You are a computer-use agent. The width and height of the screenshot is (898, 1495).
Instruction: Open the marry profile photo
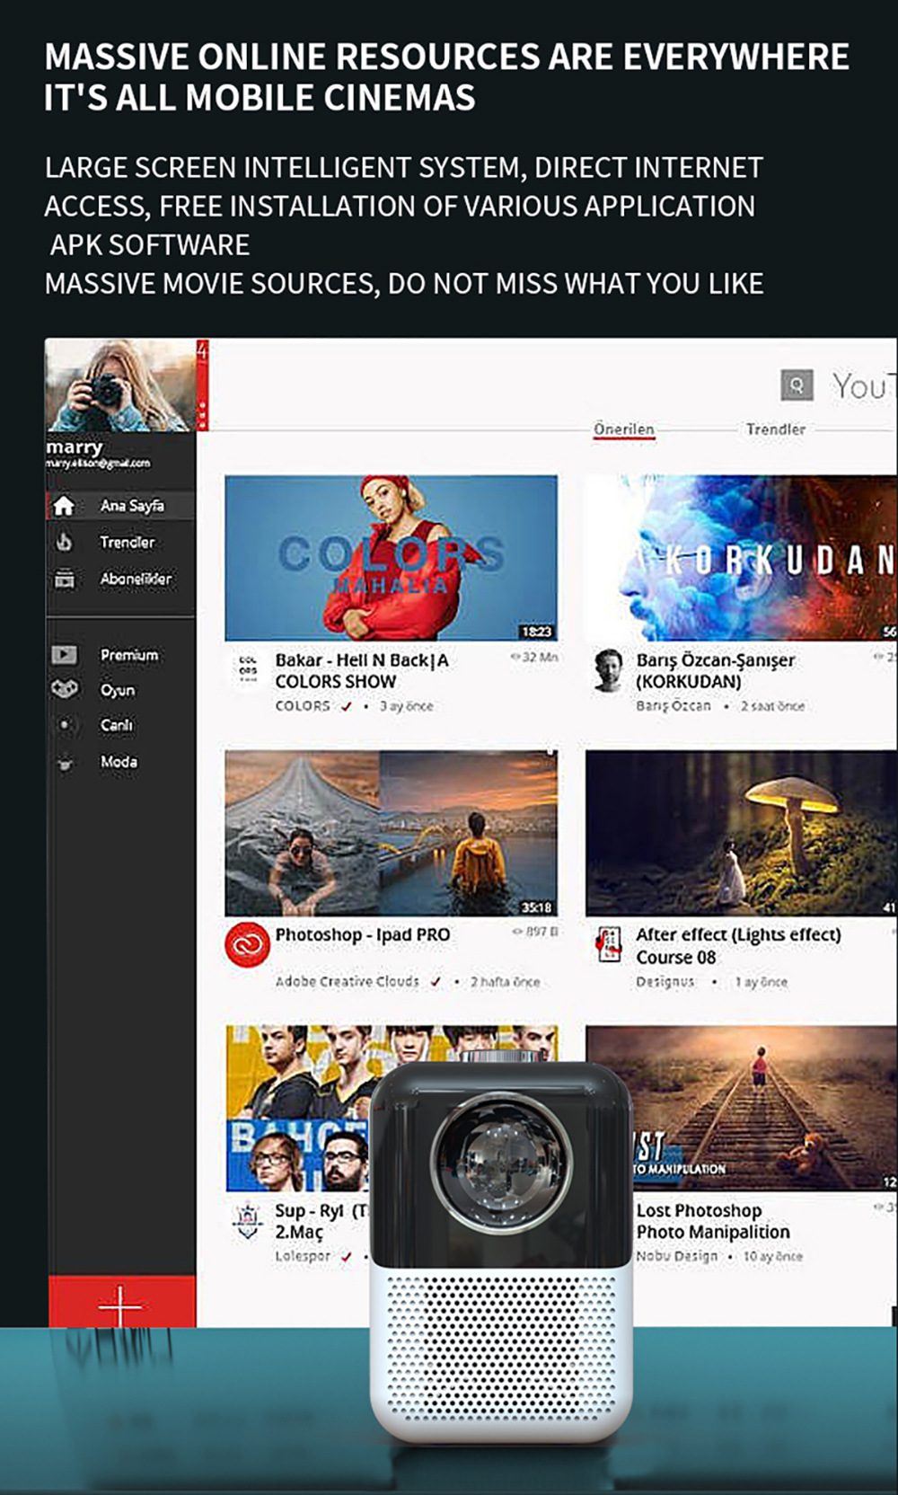[x=120, y=385]
